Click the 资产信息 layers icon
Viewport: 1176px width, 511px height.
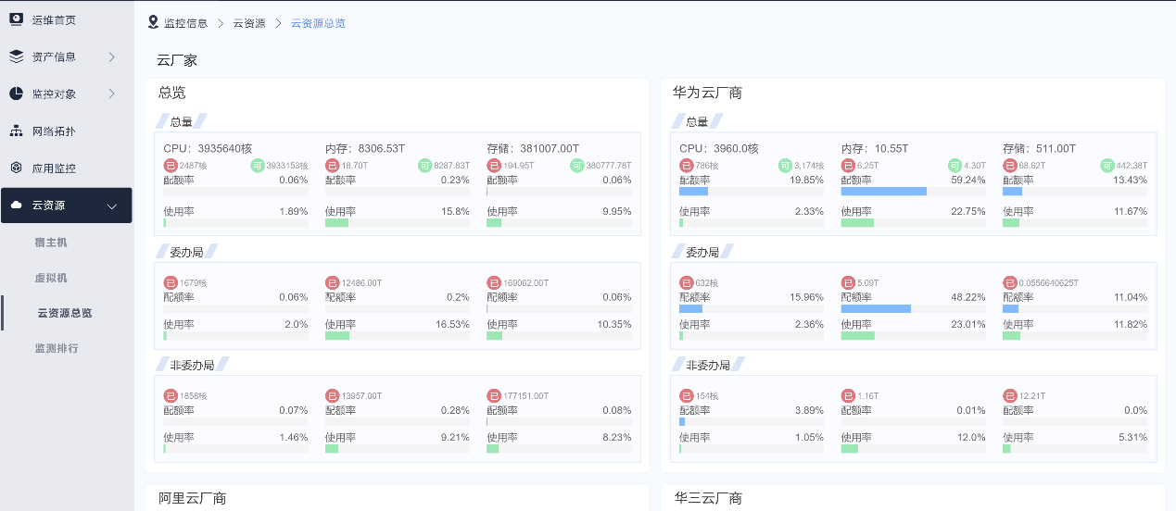(16, 56)
